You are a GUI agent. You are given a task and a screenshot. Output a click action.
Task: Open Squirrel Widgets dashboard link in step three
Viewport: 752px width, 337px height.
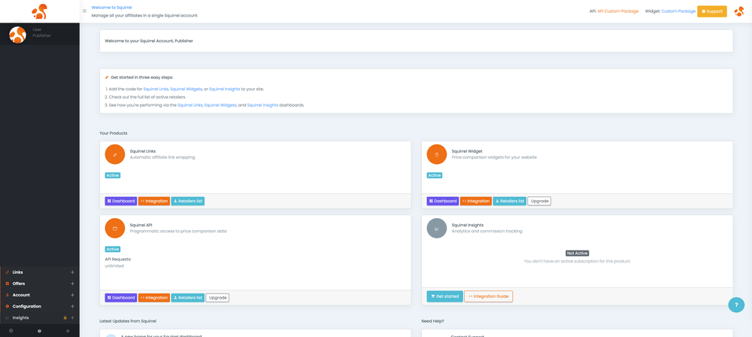(220, 105)
